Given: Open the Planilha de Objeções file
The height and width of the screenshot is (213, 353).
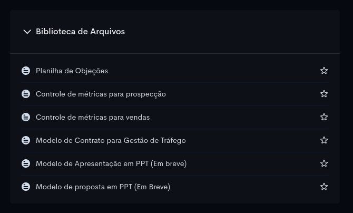Looking at the screenshot, I should (x=72, y=71).
